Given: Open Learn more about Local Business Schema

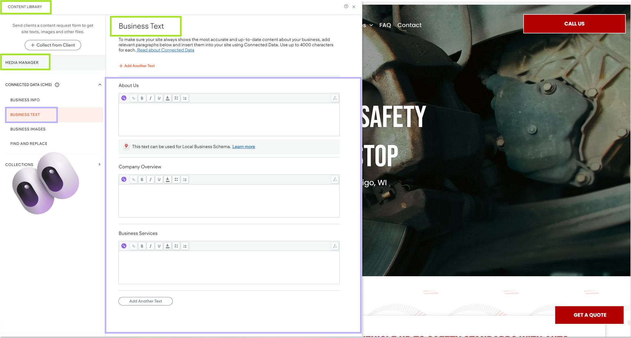Looking at the screenshot, I should (x=244, y=147).
